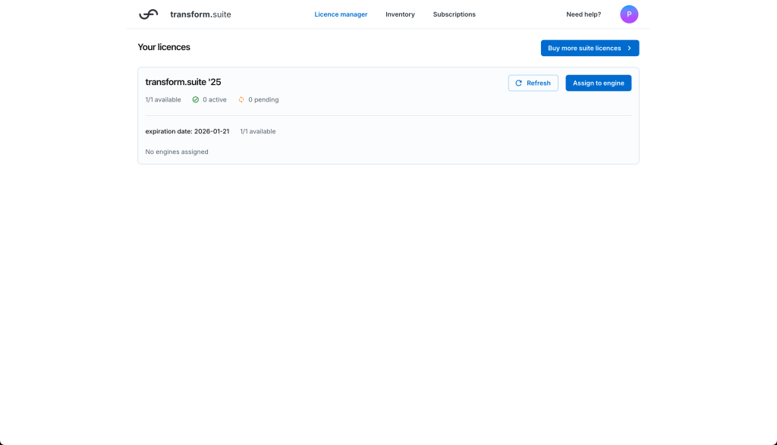Click expiration date: 2026-01-21 text
This screenshot has width=777, height=445.
(x=187, y=131)
